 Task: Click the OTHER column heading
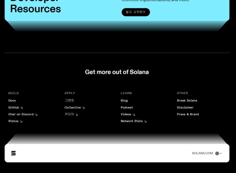point(182,93)
